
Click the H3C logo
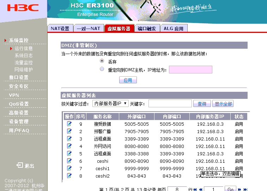[x=23, y=8]
